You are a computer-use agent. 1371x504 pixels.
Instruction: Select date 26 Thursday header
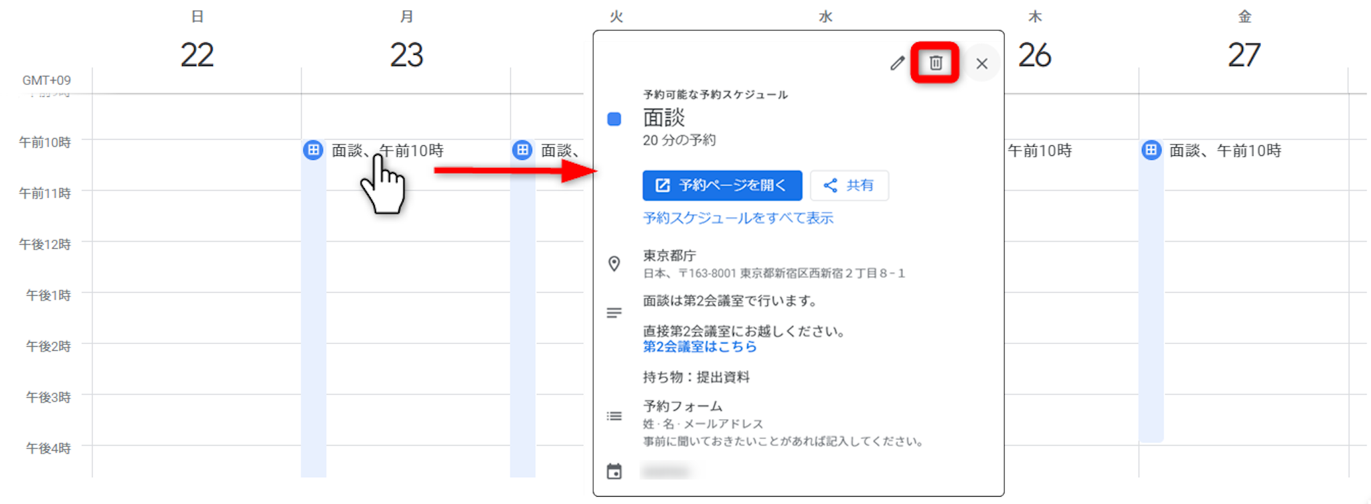point(1034,55)
